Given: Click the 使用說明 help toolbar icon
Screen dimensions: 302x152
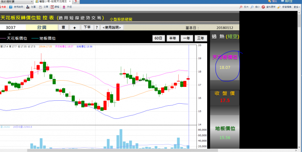Looking at the screenshot, I should 11,7.
